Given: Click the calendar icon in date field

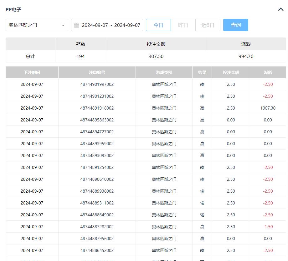Looking at the screenshot, I should click(x=76, y=25).
